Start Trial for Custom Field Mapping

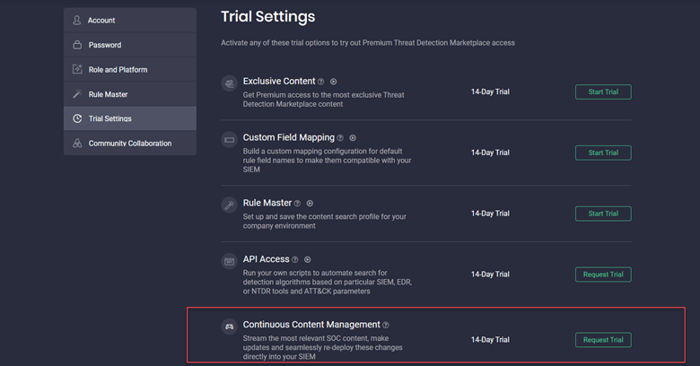click(x=603, y=152)
